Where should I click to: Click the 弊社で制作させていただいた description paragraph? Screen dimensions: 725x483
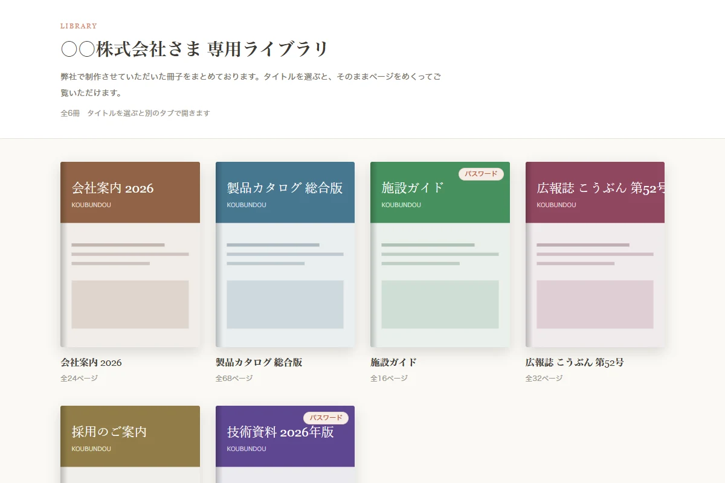[x=251, y=85]
